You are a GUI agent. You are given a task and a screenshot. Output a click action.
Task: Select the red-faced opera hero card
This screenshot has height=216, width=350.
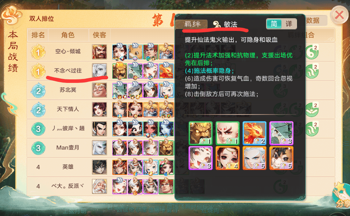pos(227,133)
